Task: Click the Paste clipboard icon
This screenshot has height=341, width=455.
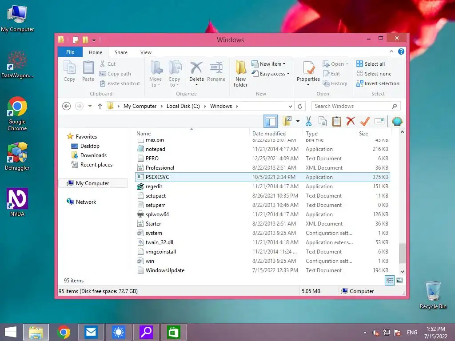Action: [88, 71]
